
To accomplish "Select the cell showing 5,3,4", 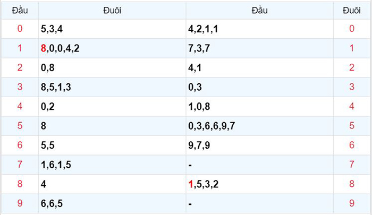I will 112,29.
